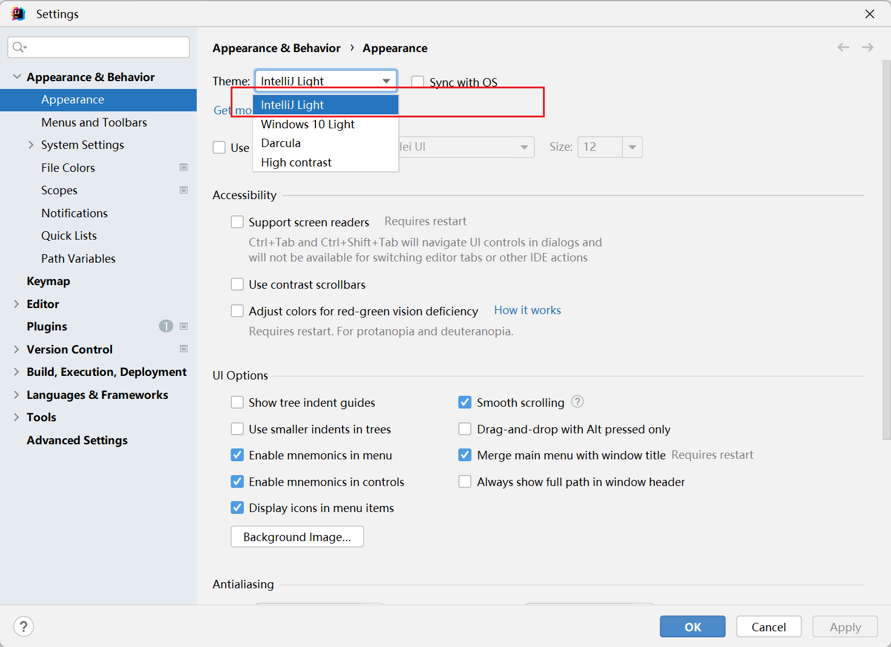Click the project-level icon beside File Colors
The image size is (891, 647).
tap(183, 168)
